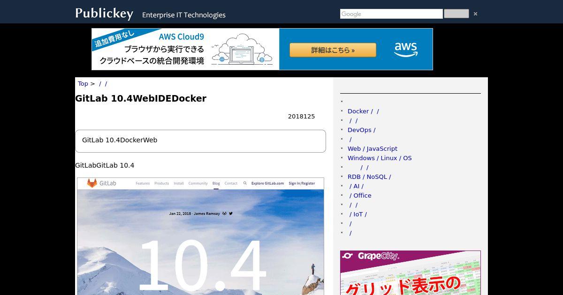Click the Enterprise IT Technologies tagline
Viewport: 563px width, 295px height.
coord(184,15)
